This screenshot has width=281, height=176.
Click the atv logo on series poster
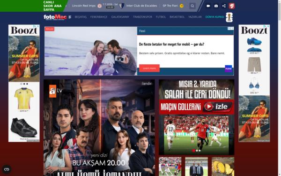[56, 91]
